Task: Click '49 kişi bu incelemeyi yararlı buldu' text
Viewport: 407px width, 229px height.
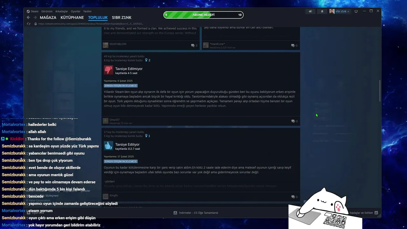Action: (x=124, y=56)
